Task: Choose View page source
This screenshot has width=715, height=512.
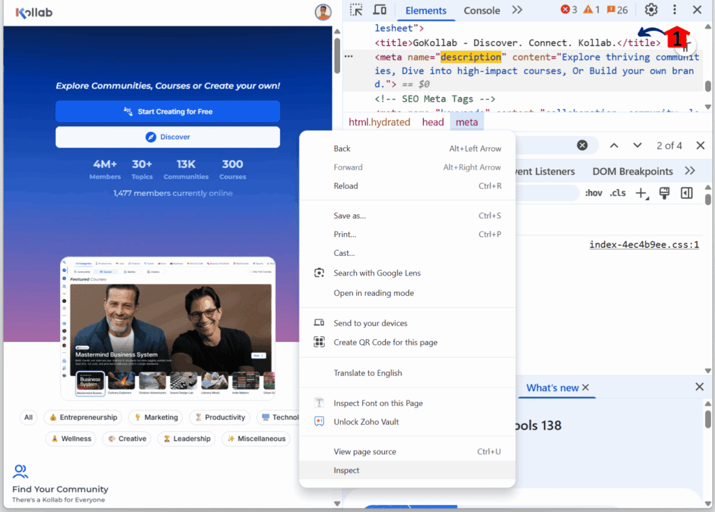Action: [x=407, y=451]
